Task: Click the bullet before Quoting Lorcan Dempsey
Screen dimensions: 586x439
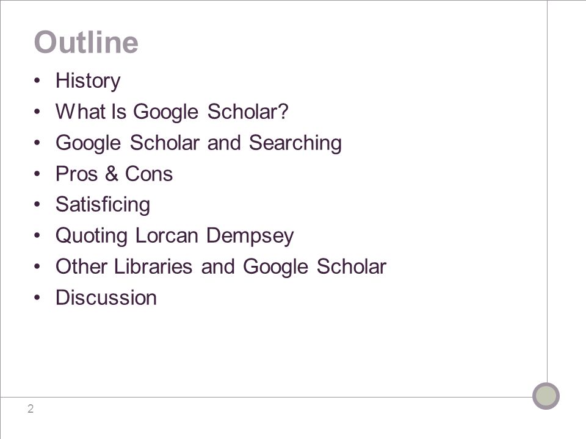Action: pos(37,235)
